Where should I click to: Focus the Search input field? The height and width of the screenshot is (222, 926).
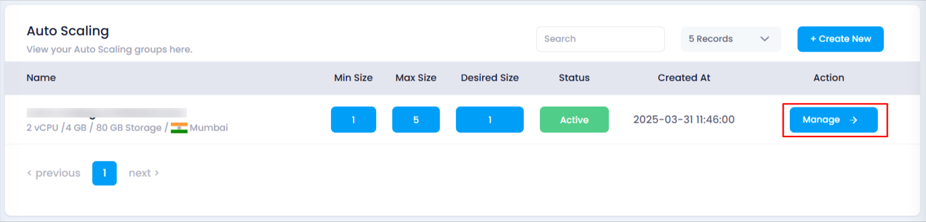point(600,39)
